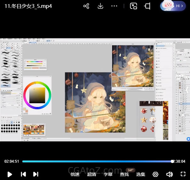Mute the video volume

[x=169, y=174]
